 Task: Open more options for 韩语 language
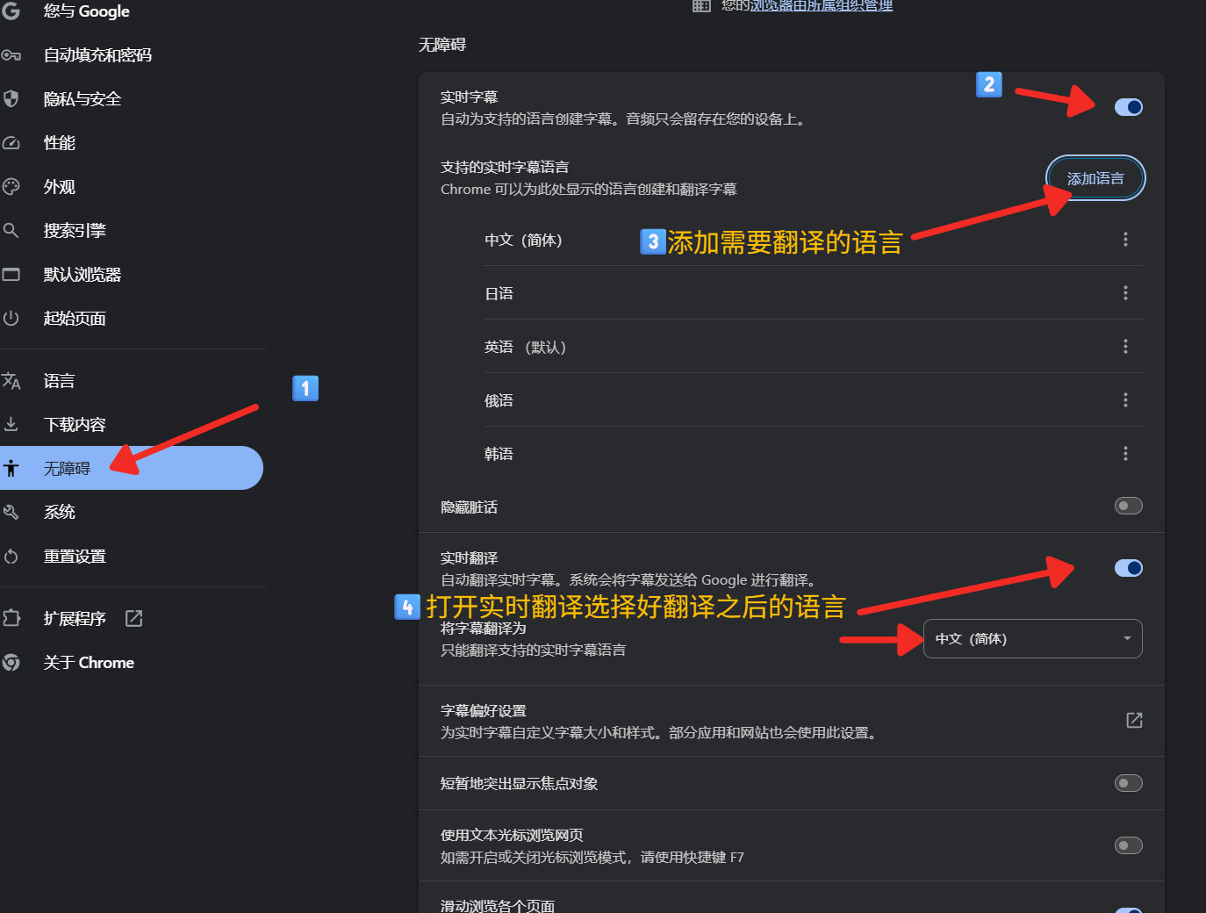[x=1125, y=454]
